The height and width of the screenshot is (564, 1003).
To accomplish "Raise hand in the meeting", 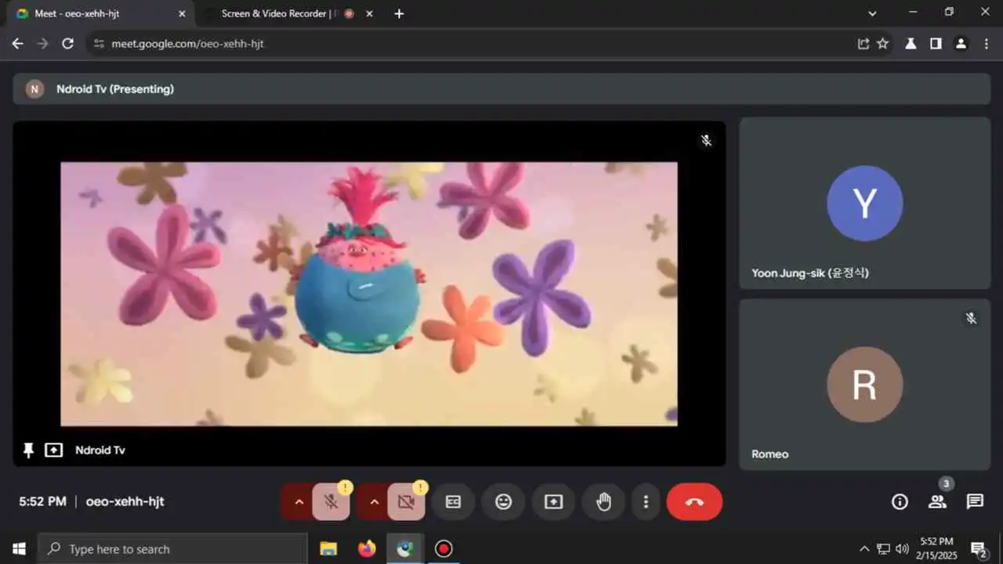I will (603, 502).
